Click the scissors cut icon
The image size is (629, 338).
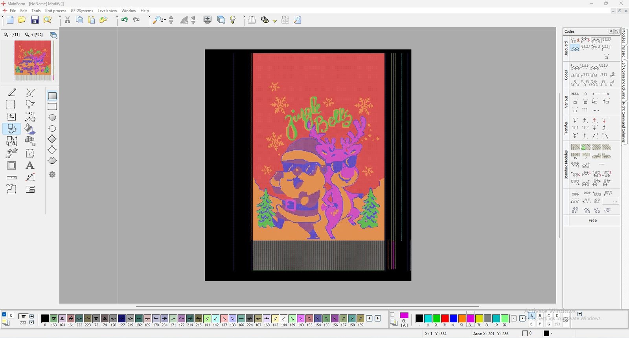pos(68,20)
